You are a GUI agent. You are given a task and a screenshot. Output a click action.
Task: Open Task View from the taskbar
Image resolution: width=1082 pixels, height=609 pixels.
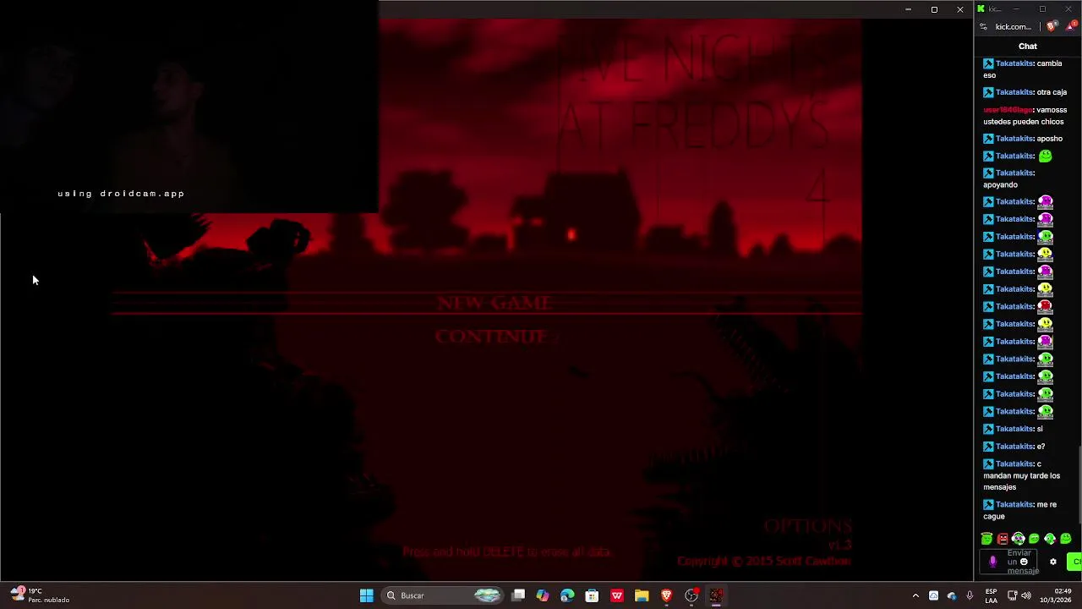click(x=518, y=595)
